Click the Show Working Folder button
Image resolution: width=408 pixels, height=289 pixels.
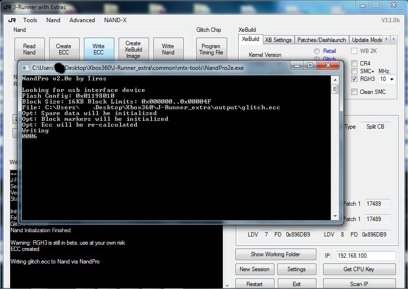[x=275, y=254]
